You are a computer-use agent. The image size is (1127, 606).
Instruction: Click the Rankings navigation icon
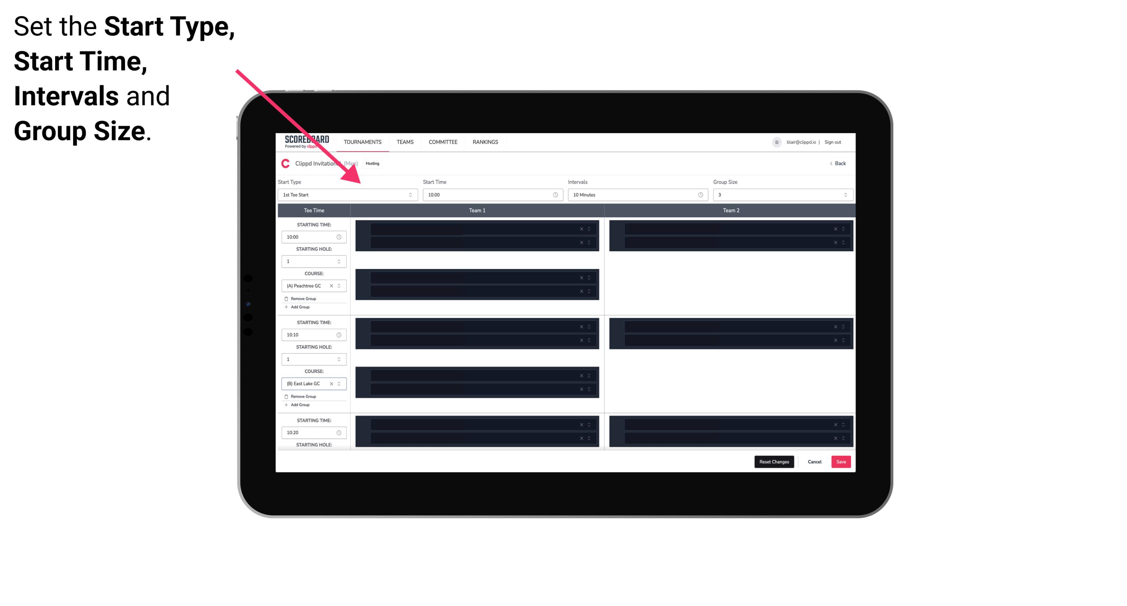(485, 142)
